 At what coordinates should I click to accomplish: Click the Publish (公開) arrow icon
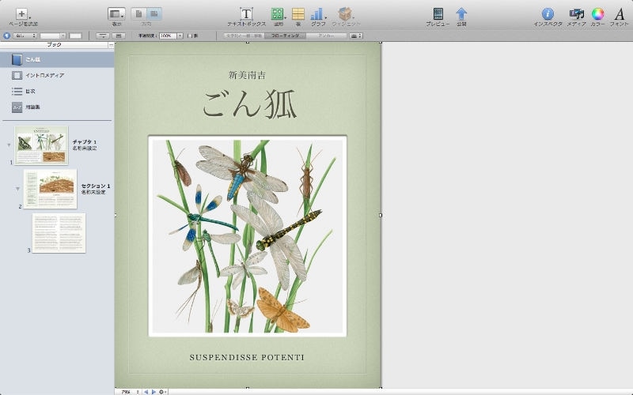click(461, 14)
